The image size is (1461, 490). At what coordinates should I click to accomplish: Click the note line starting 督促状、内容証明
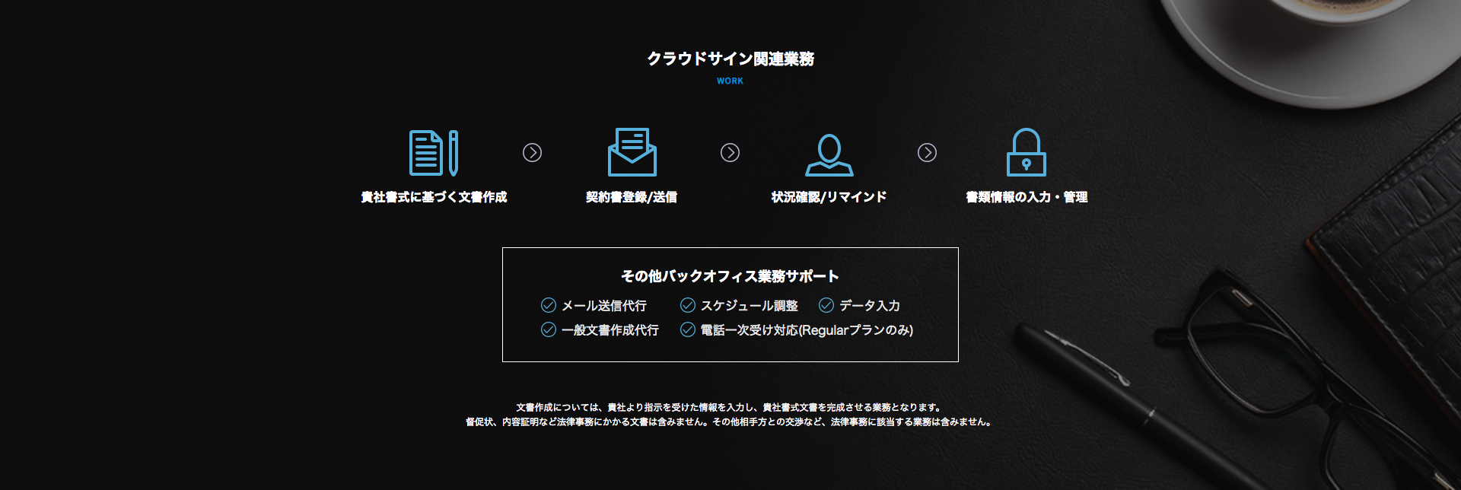coord(730,422)
